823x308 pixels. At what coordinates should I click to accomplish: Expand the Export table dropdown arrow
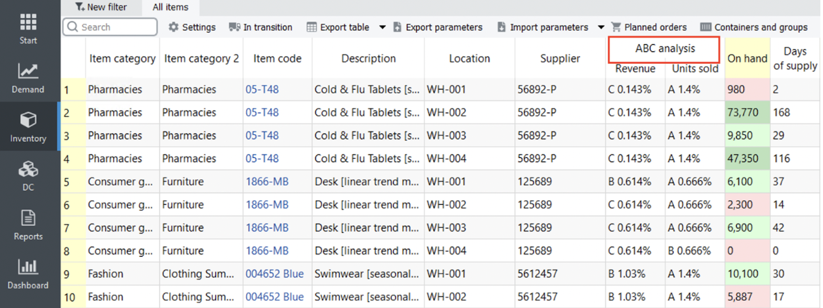coord(383,28)
